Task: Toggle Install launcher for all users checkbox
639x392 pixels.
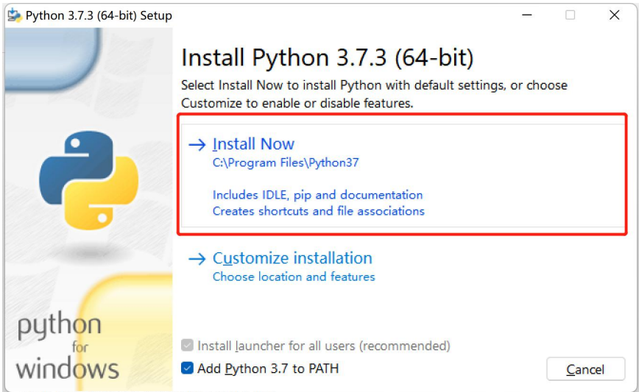Action: (187, 345)
